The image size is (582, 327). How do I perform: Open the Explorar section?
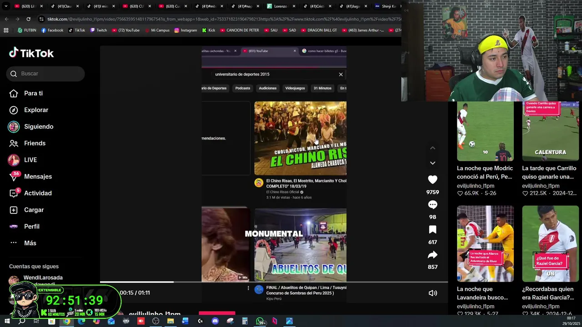29,110
